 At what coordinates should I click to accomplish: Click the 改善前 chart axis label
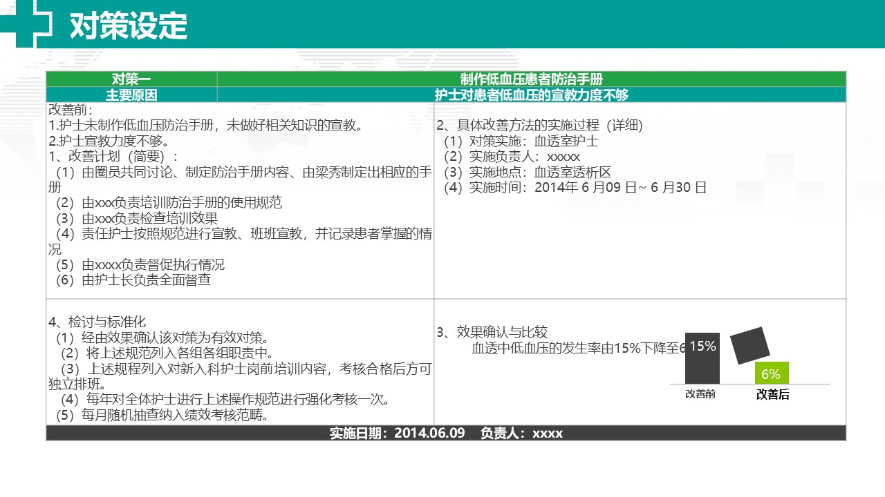pos(700,394)
